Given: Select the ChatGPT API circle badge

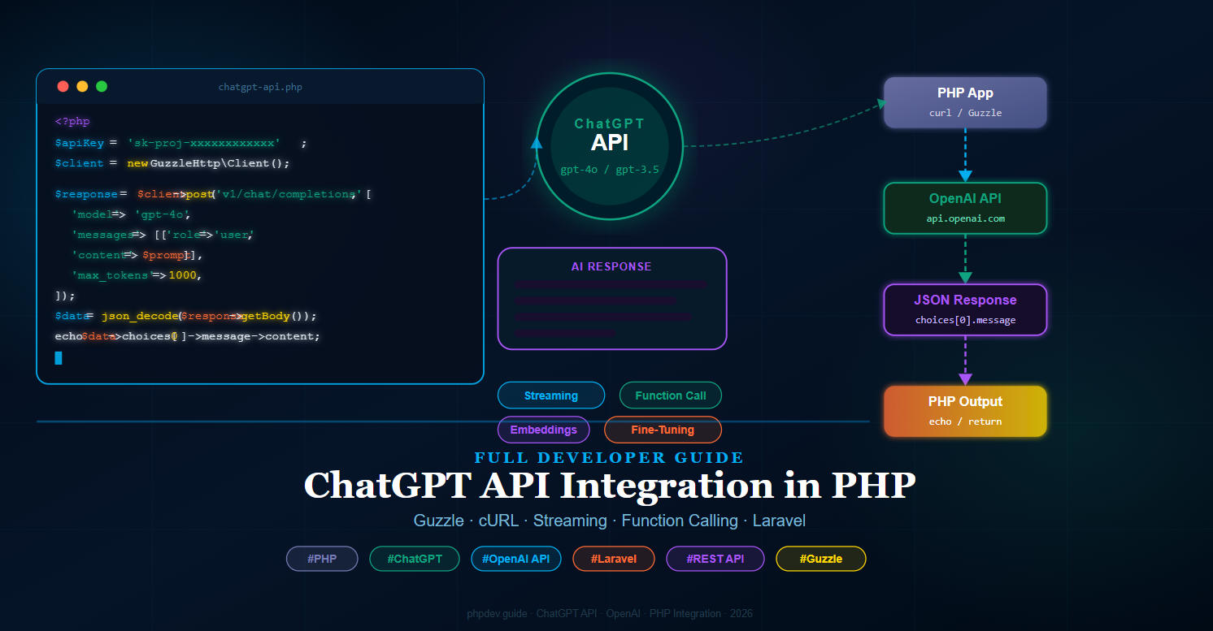Looking at the screenshot, I should (x=610, y=145).
